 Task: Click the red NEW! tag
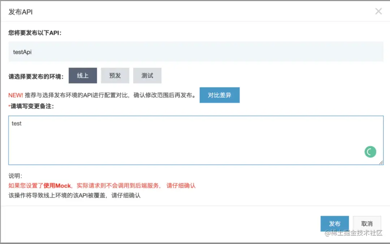pos(16,95)
